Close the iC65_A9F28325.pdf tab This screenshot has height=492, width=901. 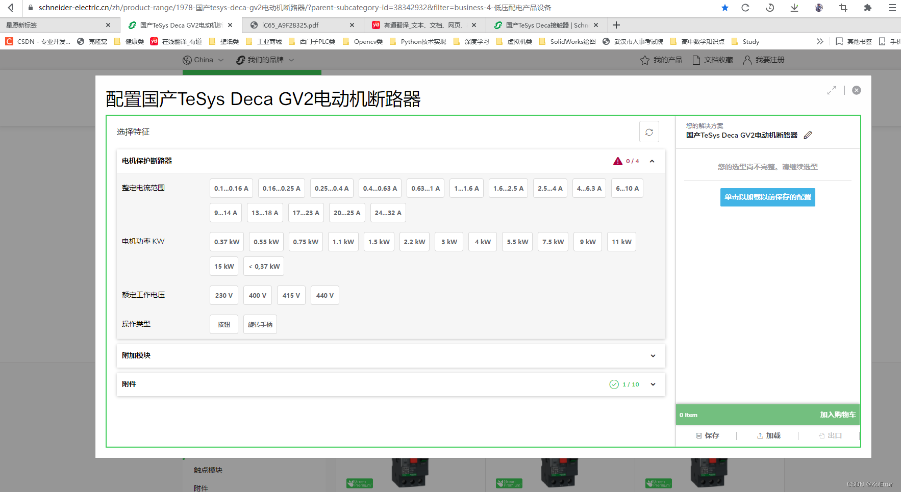click(352, 25)
